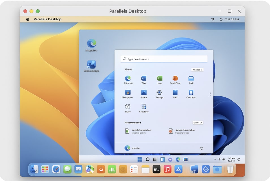Open the Apple menu
Screen dimensions: 270x183
click(x=27, y=19)
